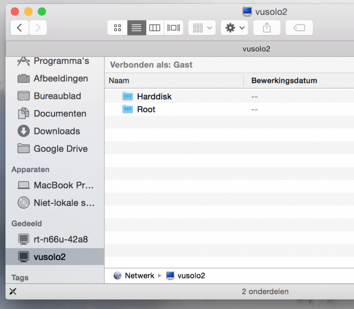Go forward with the right arrow

(x=38, y=28)
